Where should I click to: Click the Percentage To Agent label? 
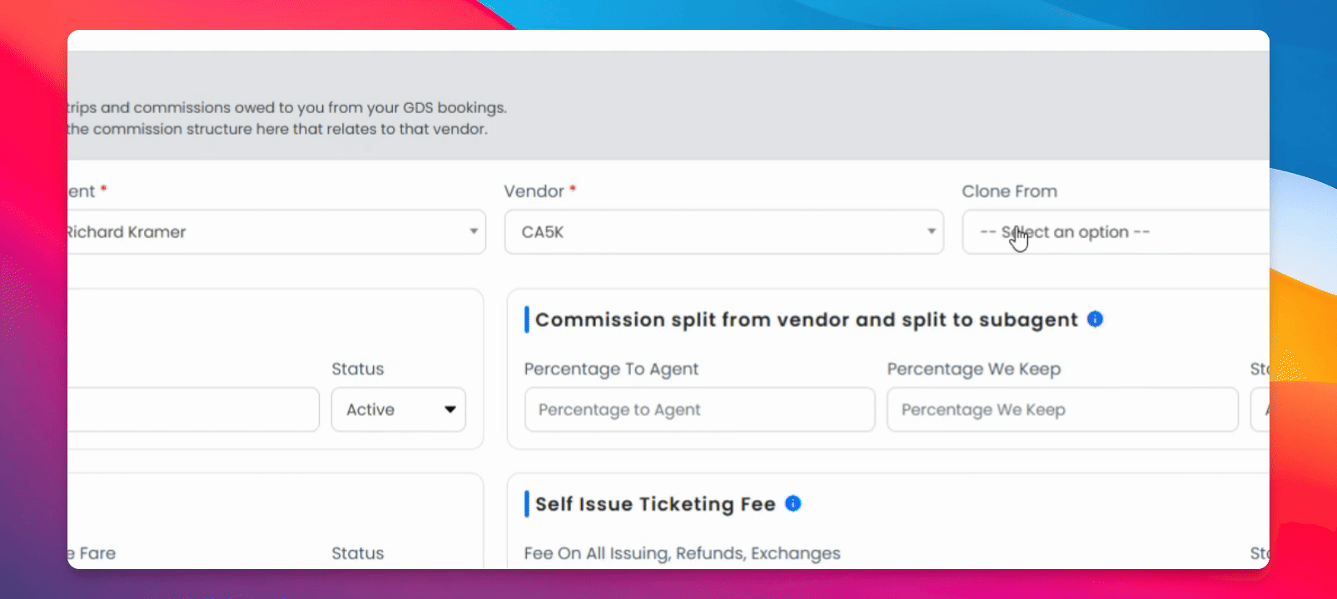tap(611, 369)
